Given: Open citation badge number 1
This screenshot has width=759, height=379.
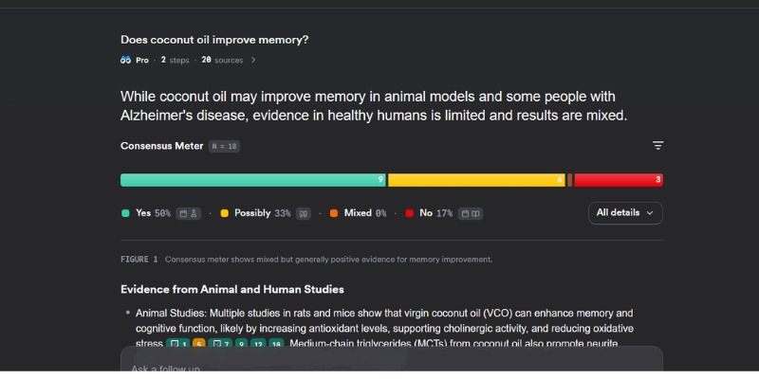Looking at the screenshot, I should [x=179, y=344].
